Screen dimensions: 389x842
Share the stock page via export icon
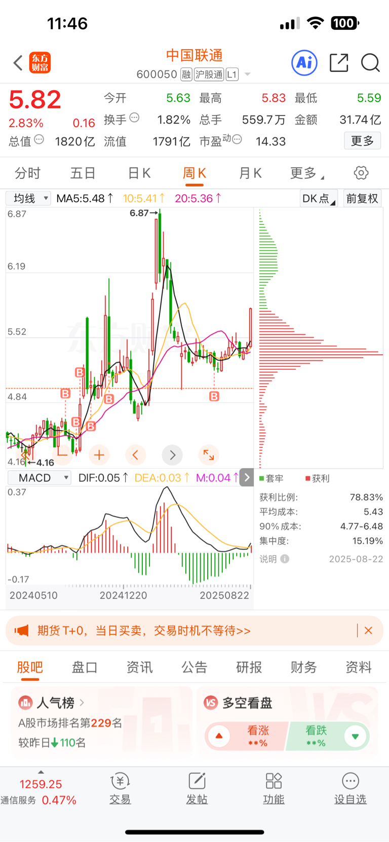tap(339, 63)
